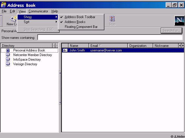185x138 pixels.
Task: Sort by the Nickname column header
Action: 166,45
